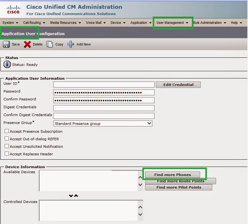Tick Accept Replaces Header checkbox

(x=7, y=154)
